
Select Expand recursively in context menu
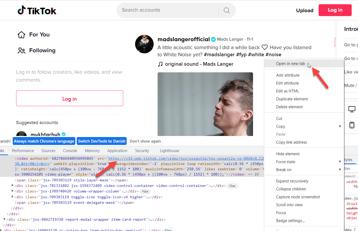point(304,181)
